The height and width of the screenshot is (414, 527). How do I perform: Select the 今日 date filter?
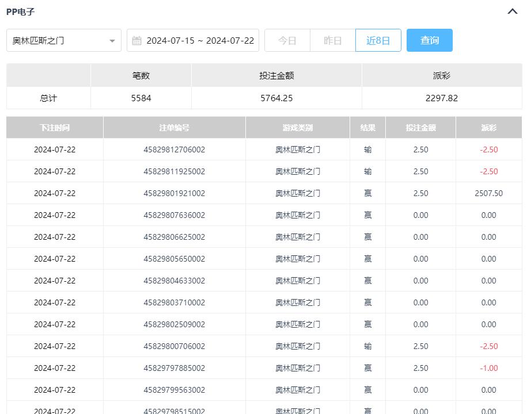287,40
